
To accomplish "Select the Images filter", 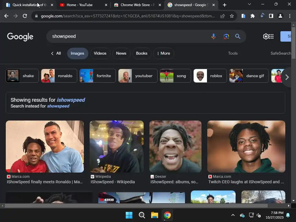I will [77, 53].
